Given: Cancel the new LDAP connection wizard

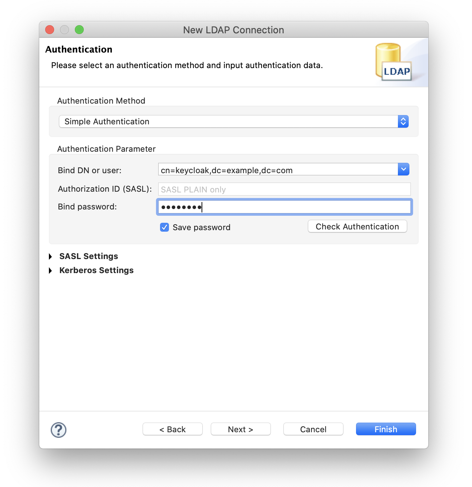Looking at the screenshot, I should (313, 429).
